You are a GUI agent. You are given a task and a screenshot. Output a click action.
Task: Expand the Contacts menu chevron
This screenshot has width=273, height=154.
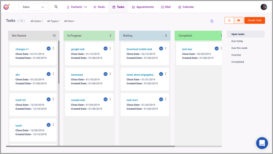(86, 7)
